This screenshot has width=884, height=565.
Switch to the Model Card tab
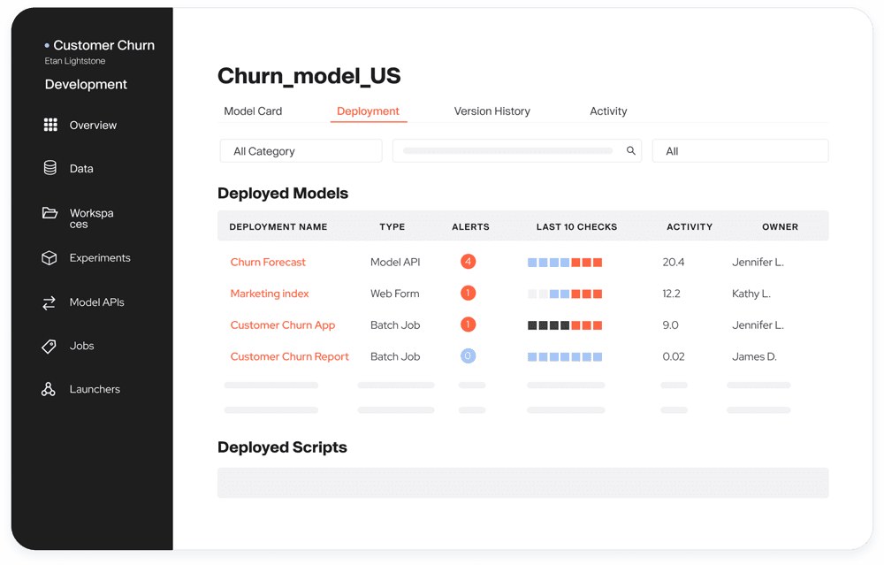click(253, 111)
